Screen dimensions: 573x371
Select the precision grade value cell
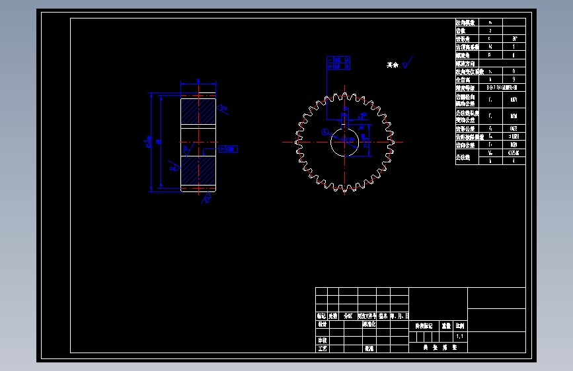(502, 88)
